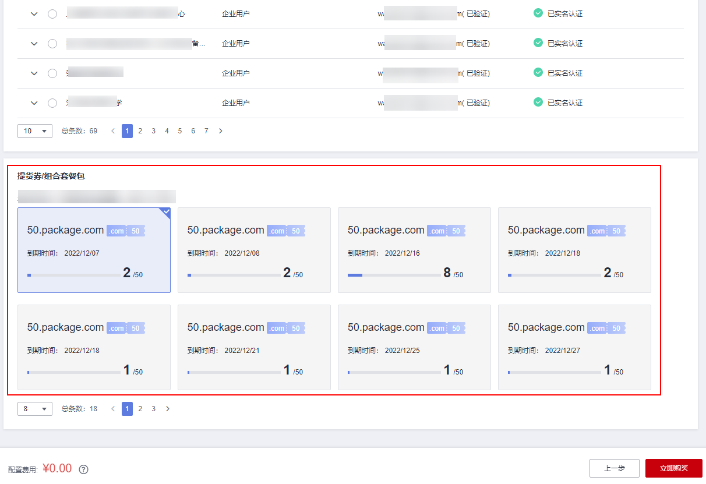Viewport: 706px width, 484px height.
Task: Click usage progress bar on the 2022/12/07 card
Action: pyautogui.click(x=74, y=275)
